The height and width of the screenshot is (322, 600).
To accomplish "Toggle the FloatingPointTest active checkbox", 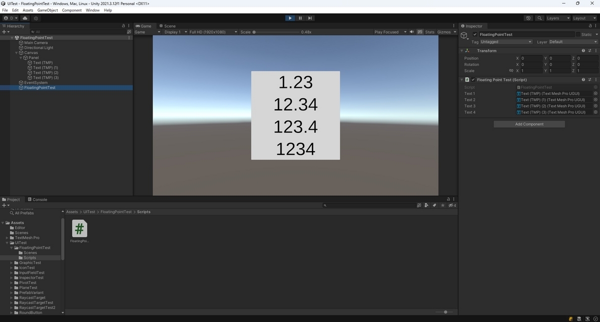I will [x=475, y=34].
